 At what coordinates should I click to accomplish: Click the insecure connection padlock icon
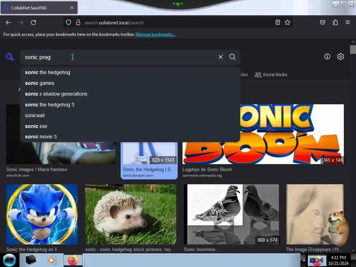coord(78,23)
